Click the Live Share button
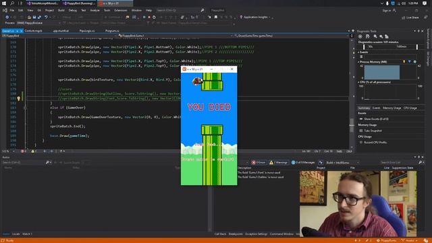 [x=410, y=18]
